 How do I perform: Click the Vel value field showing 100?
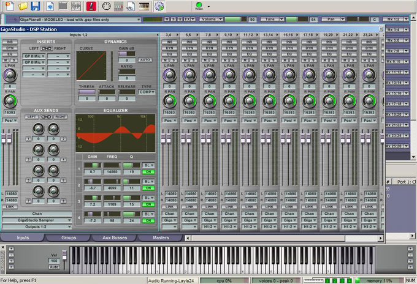(54, 261)
